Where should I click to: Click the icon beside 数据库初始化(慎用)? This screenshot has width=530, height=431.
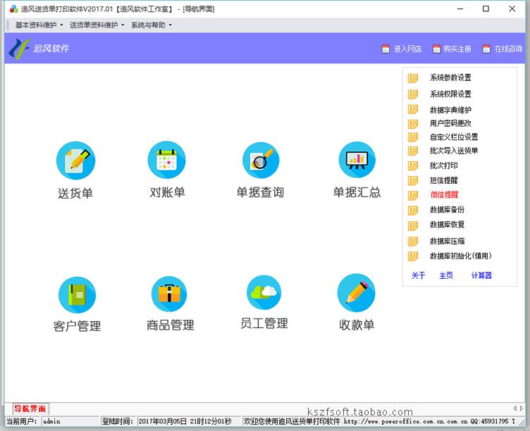pyautogui.click(x=413, y=256)
